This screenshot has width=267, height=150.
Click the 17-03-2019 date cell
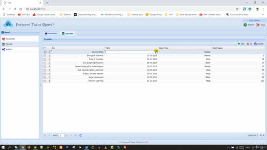pyautogui.click(x=131, y=55)
